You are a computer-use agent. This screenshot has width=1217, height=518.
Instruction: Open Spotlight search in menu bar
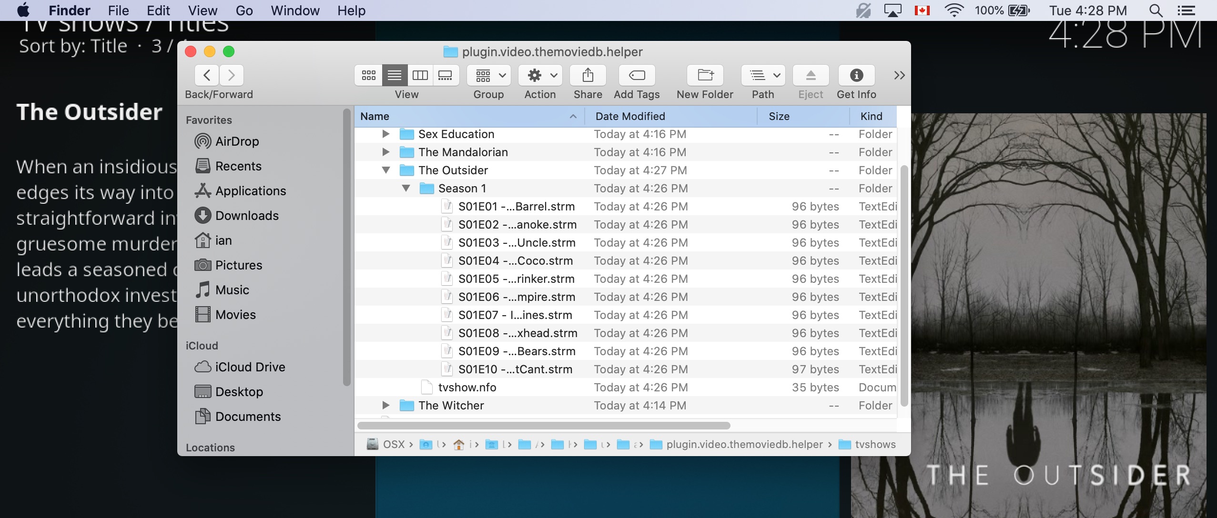(1156, 10)
